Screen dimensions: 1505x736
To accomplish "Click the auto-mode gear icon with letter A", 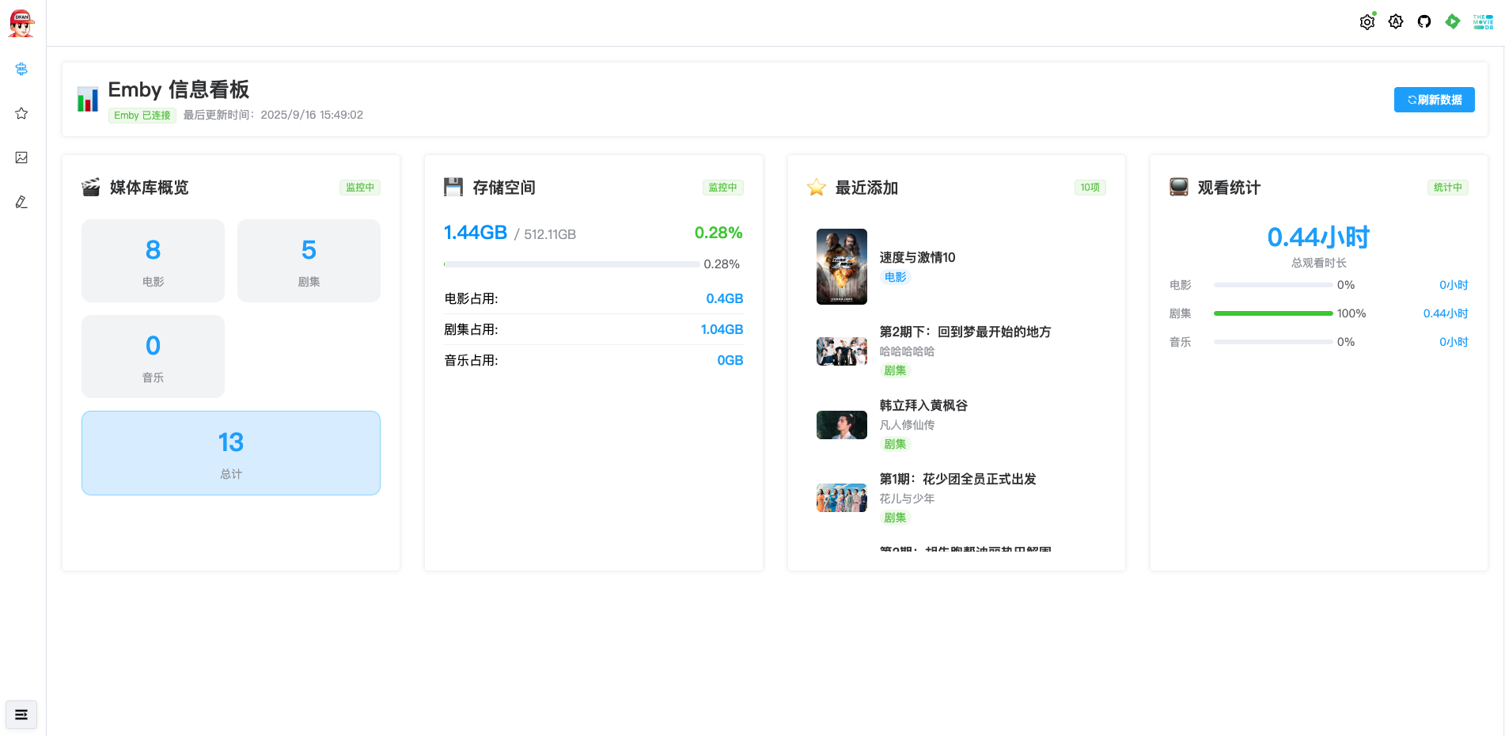I will [x=1396, y=21].
